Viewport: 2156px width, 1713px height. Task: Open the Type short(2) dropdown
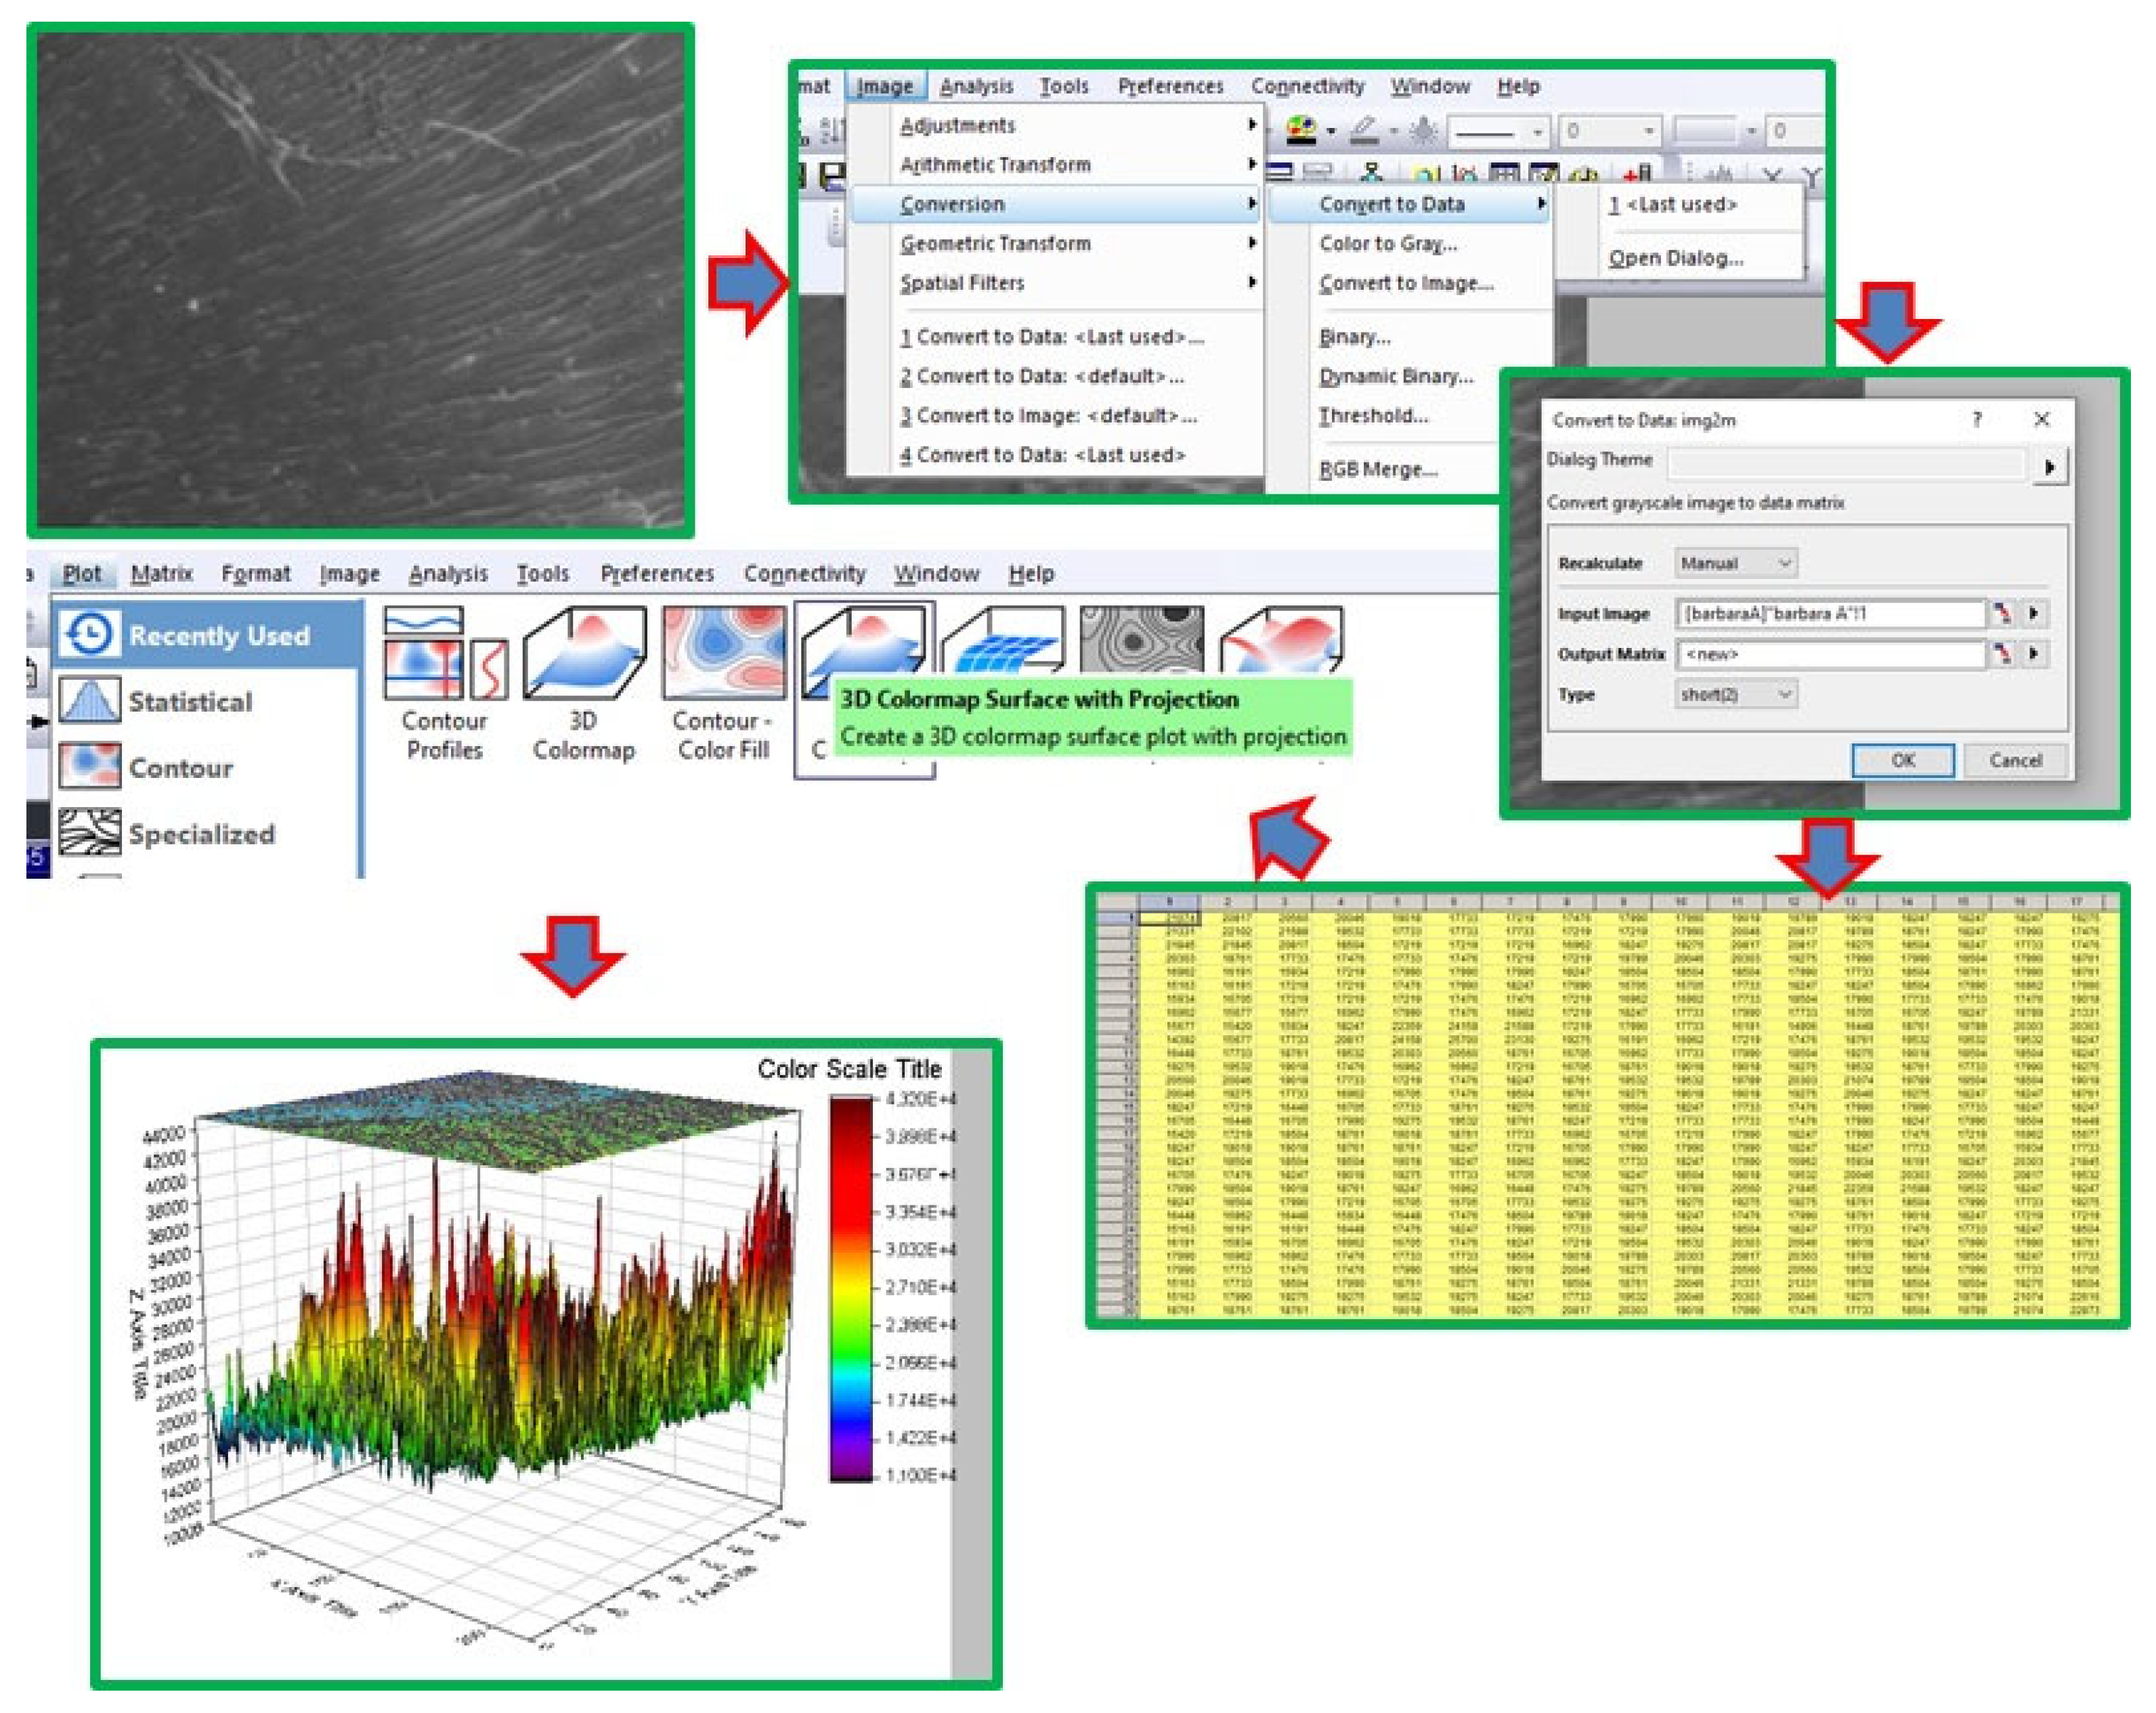pyautogui.click(x=1736, y=694)
